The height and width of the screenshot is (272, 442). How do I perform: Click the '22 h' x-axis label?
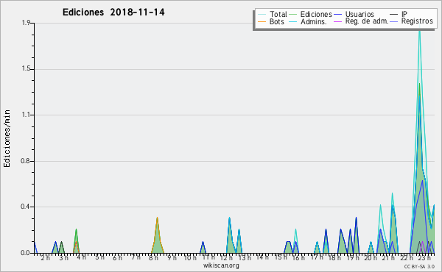click(x=407, y=257)
